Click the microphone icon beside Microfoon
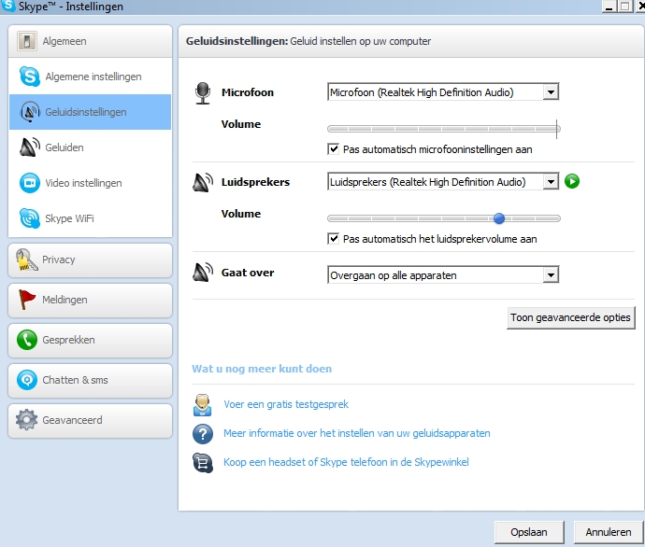The height and width of the screenshot is (547, 645). (x=203, y=92)
